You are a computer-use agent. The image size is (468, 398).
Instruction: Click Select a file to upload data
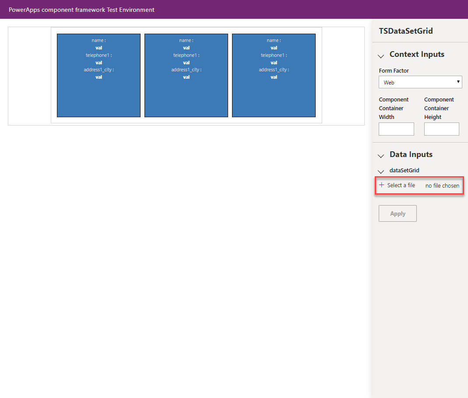401,185
